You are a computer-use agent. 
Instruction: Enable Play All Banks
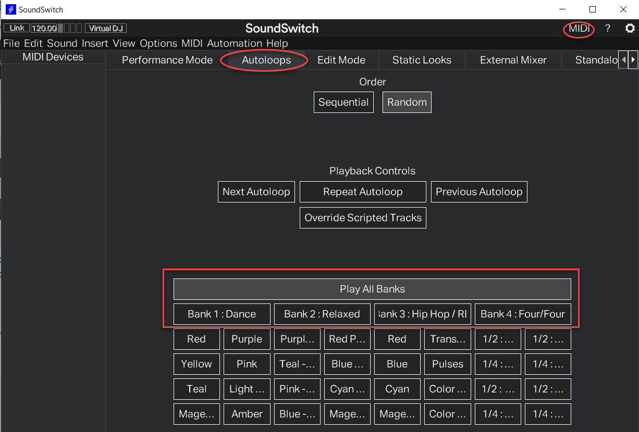coord(372,289)
